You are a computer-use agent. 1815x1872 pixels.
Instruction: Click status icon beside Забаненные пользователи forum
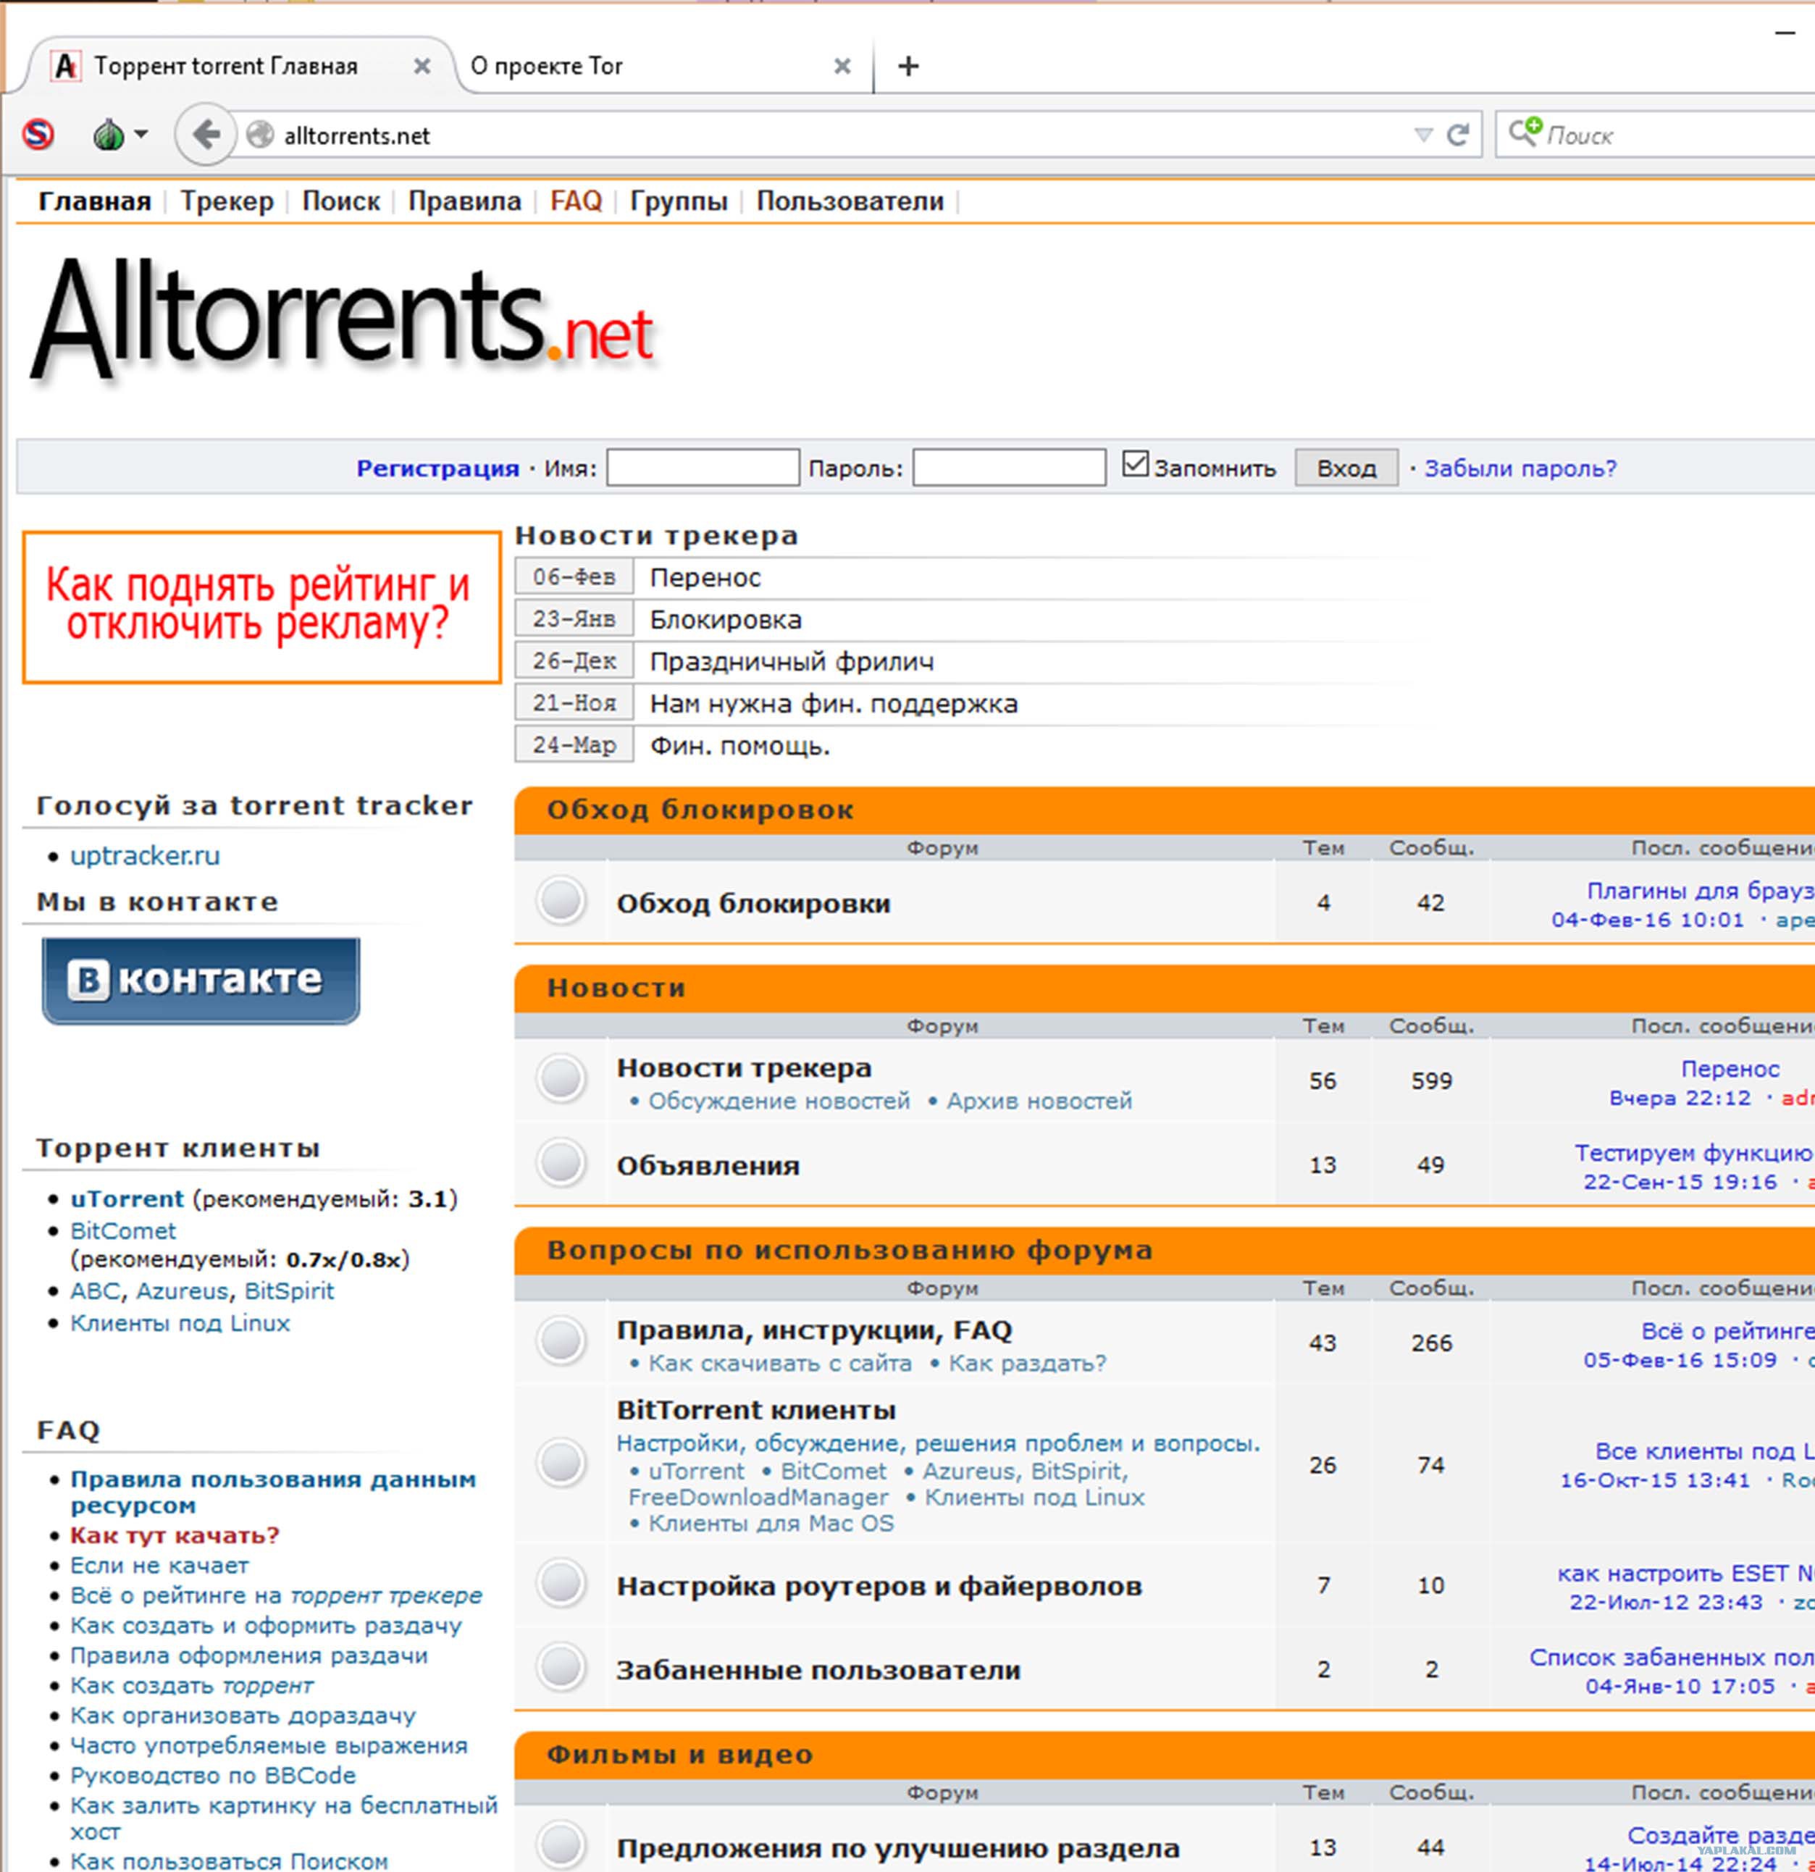[561, 1668]
